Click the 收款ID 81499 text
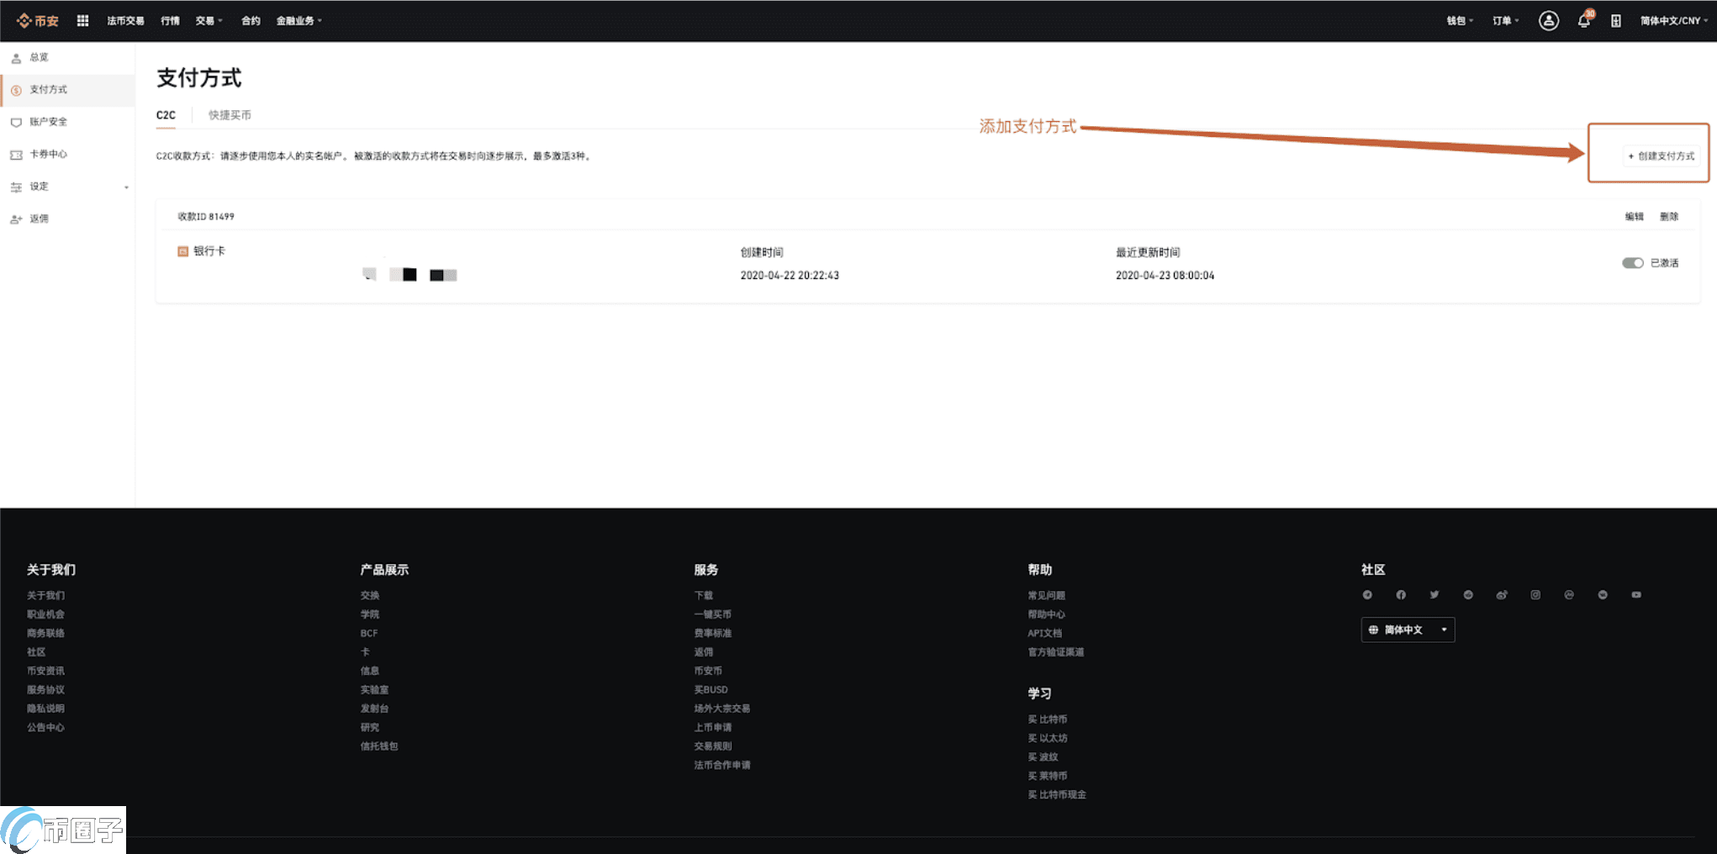Screen dimensions: 1717x854 coord(206,217)
